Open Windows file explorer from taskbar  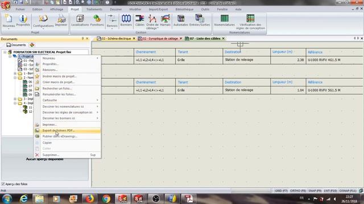[39, 199]
